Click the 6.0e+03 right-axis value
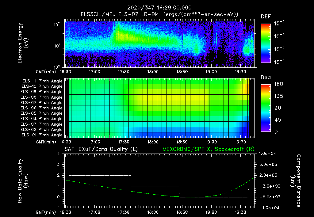This screenshot has width=314, height=217. click(x=268, y=165)
